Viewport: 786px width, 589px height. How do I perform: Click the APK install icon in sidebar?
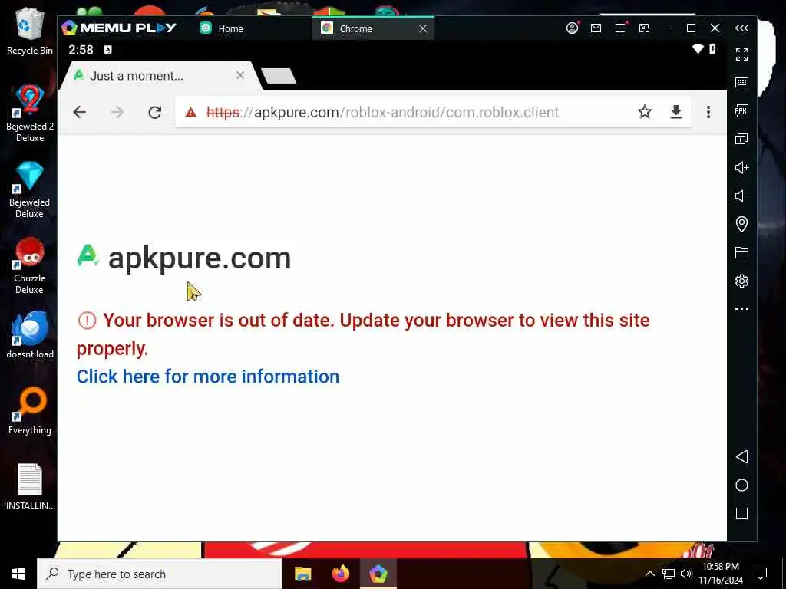point(741,110)
